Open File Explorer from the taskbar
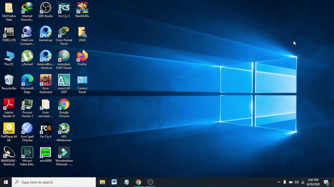Image resolution: width=334 pixels, height=187 pixels. coord(102,182)
